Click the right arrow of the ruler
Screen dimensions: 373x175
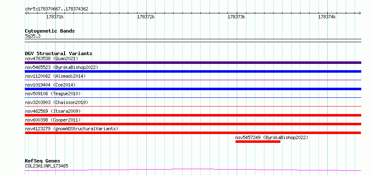pos(360,13)
